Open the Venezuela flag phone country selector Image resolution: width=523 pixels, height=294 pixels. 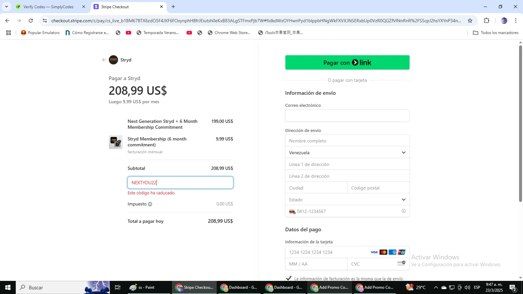292,211
